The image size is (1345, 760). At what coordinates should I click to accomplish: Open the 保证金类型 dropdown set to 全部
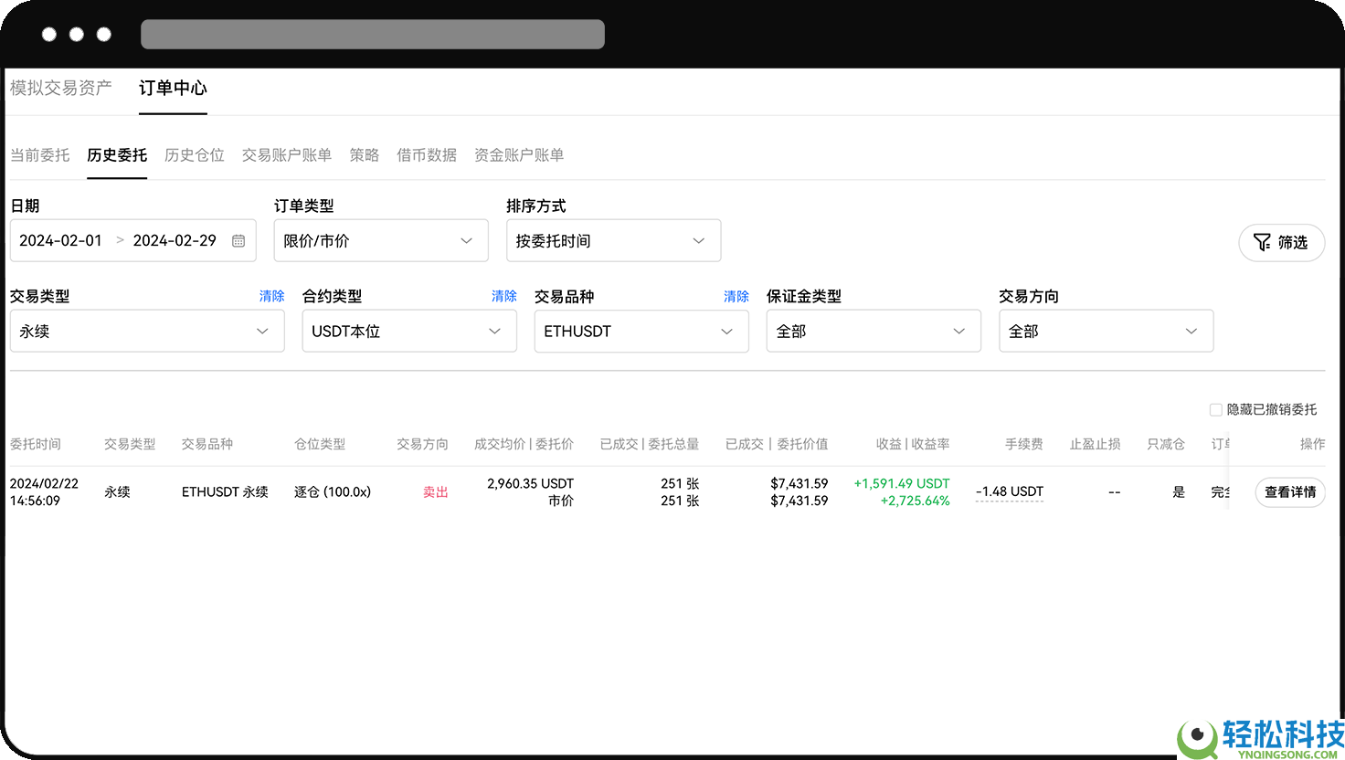(874, 331)
